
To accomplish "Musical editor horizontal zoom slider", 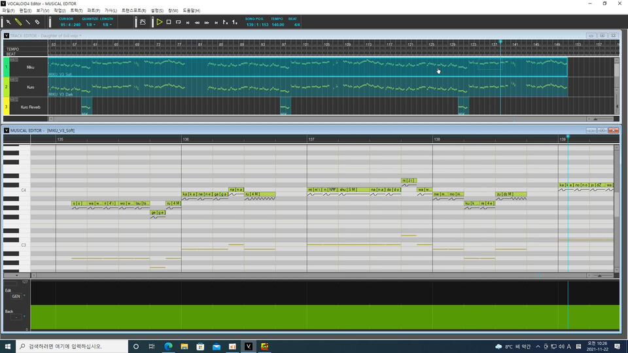I will pos(602,275).
